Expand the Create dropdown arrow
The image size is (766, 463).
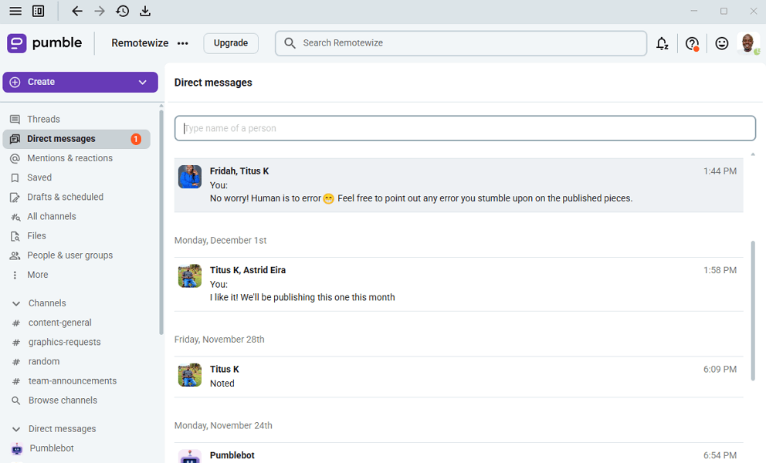tap(143, 83)
